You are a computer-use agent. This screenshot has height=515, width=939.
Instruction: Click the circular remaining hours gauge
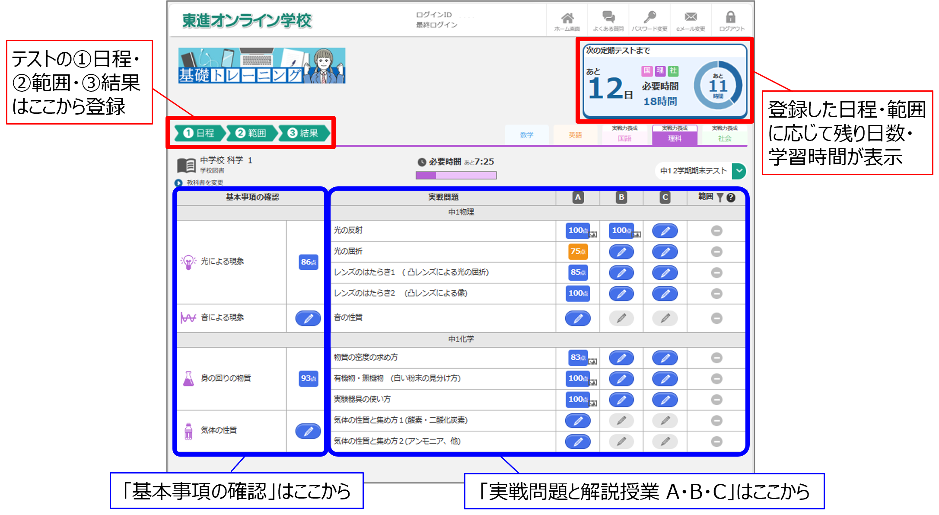[718, 85]
